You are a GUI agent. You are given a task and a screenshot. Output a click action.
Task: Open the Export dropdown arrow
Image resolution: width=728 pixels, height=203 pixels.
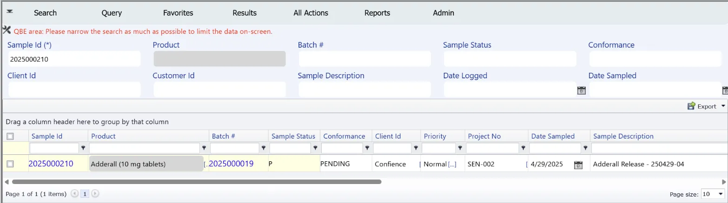[x=723, y=106]
